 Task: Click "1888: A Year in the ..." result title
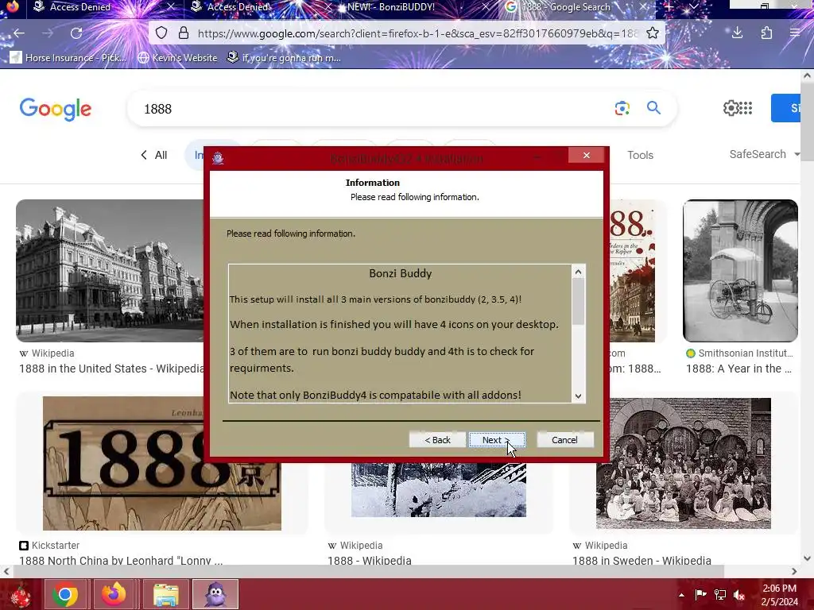(738, 369)
